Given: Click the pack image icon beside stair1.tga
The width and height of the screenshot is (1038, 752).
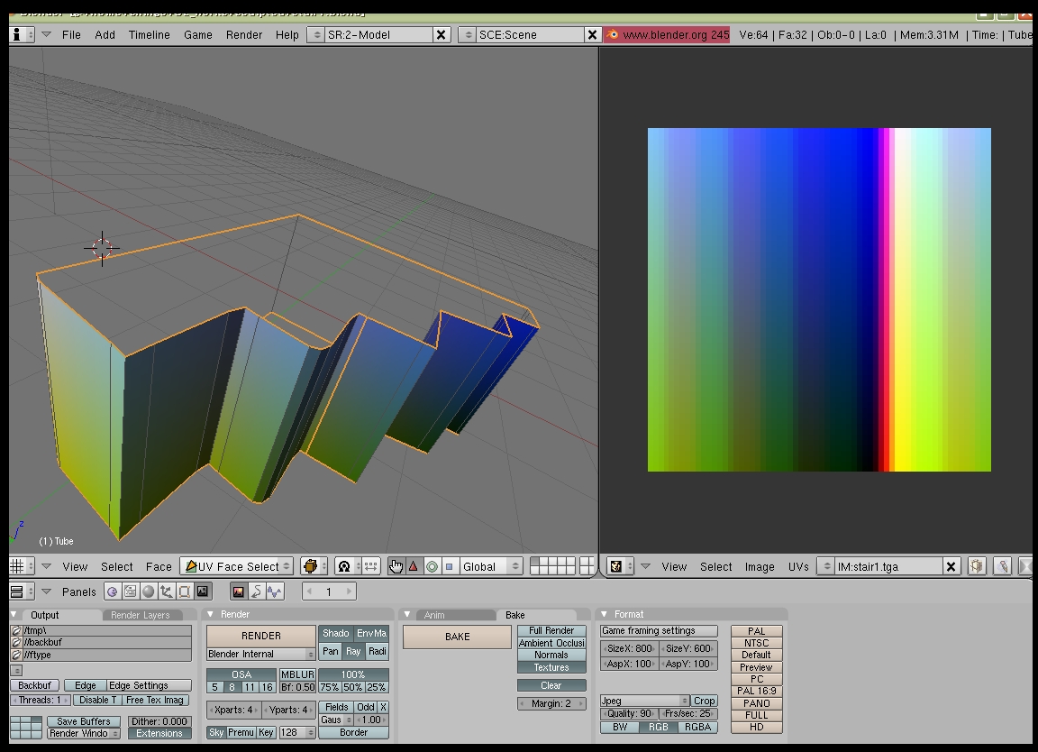Looking at the screenshot, I should coord(977,566).
